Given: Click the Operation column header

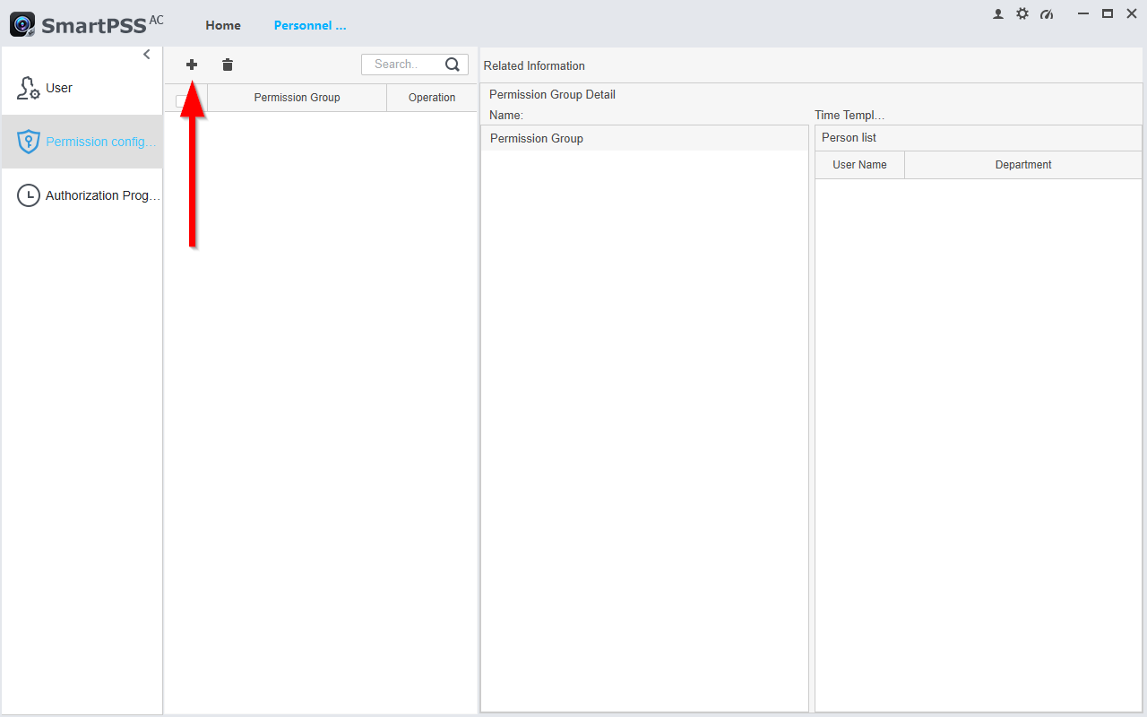Looking at the screenshot, I should click(432, 98).
